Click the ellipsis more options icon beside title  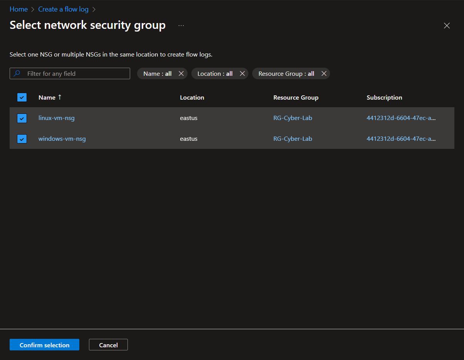tap(181, 26)
